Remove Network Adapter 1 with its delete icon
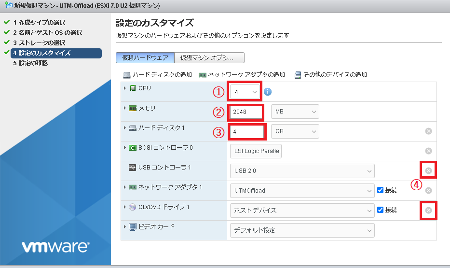450x268 pixels. [x=428, y=190]
